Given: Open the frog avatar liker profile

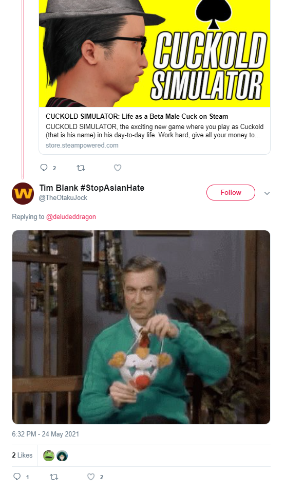Looking at the screenshot, I should click(x=49, y=455).
